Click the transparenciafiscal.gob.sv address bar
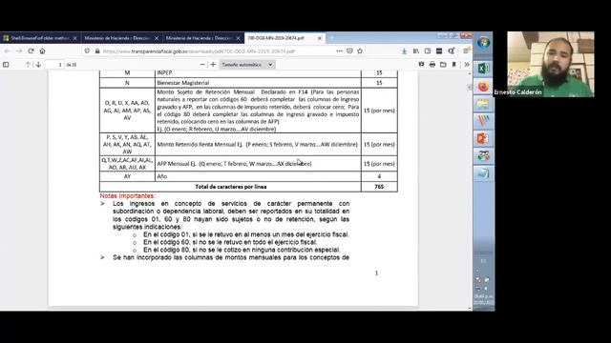The width and height of the screenshot is (611, 343). [x=219, y=50]
